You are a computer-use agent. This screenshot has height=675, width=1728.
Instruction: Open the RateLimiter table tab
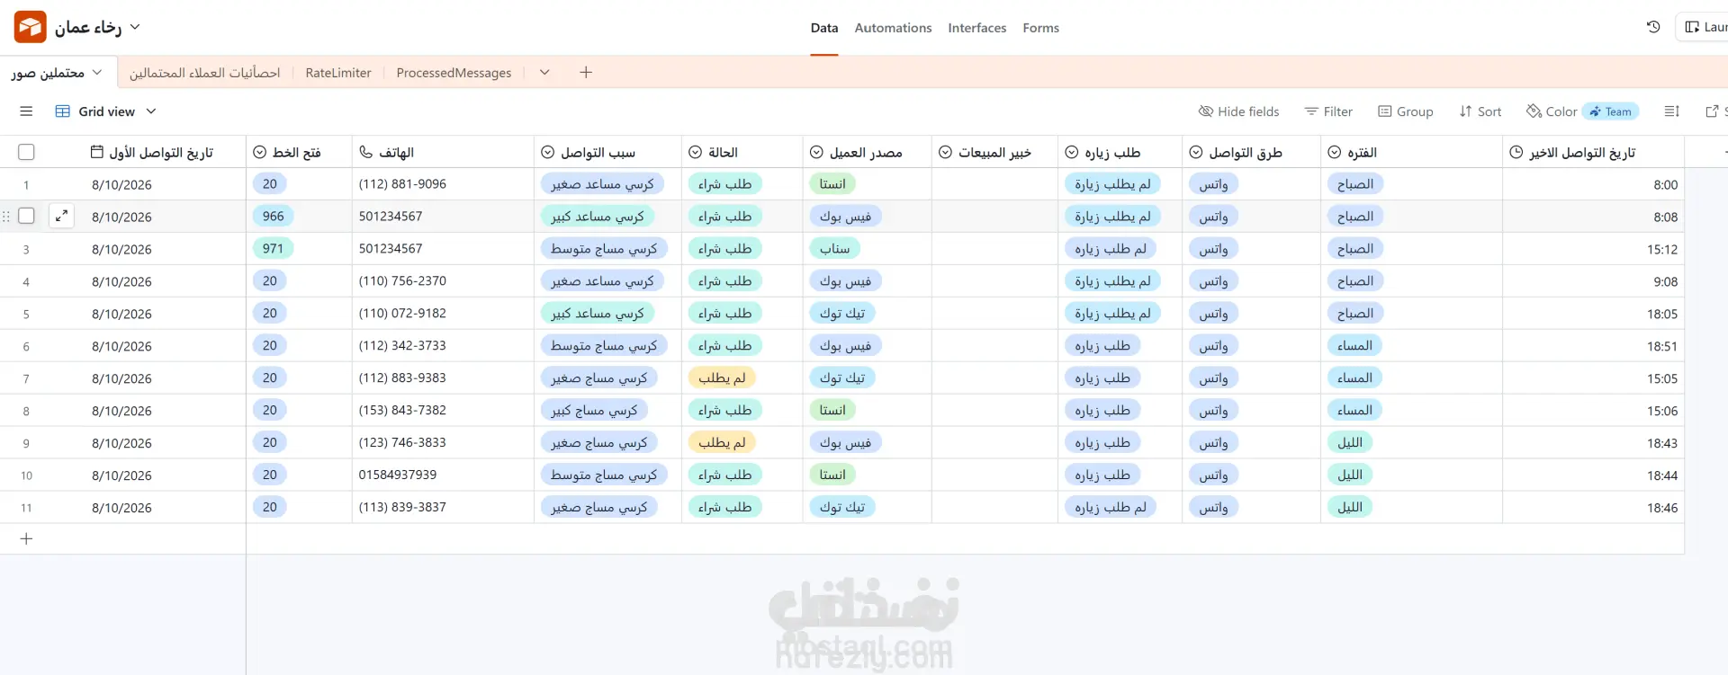click(x=338, y=73)
